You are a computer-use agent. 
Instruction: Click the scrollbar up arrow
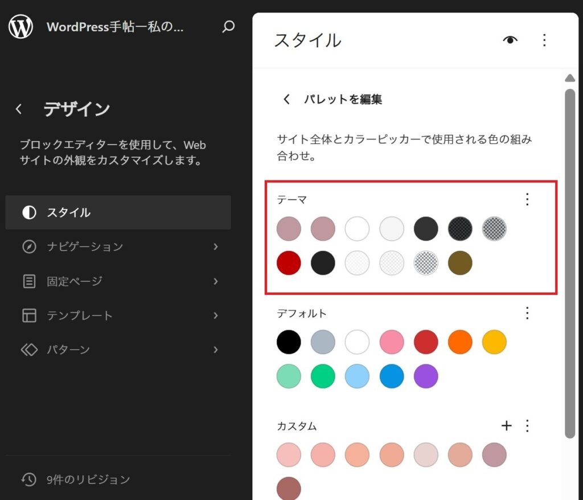click(569, 78)
